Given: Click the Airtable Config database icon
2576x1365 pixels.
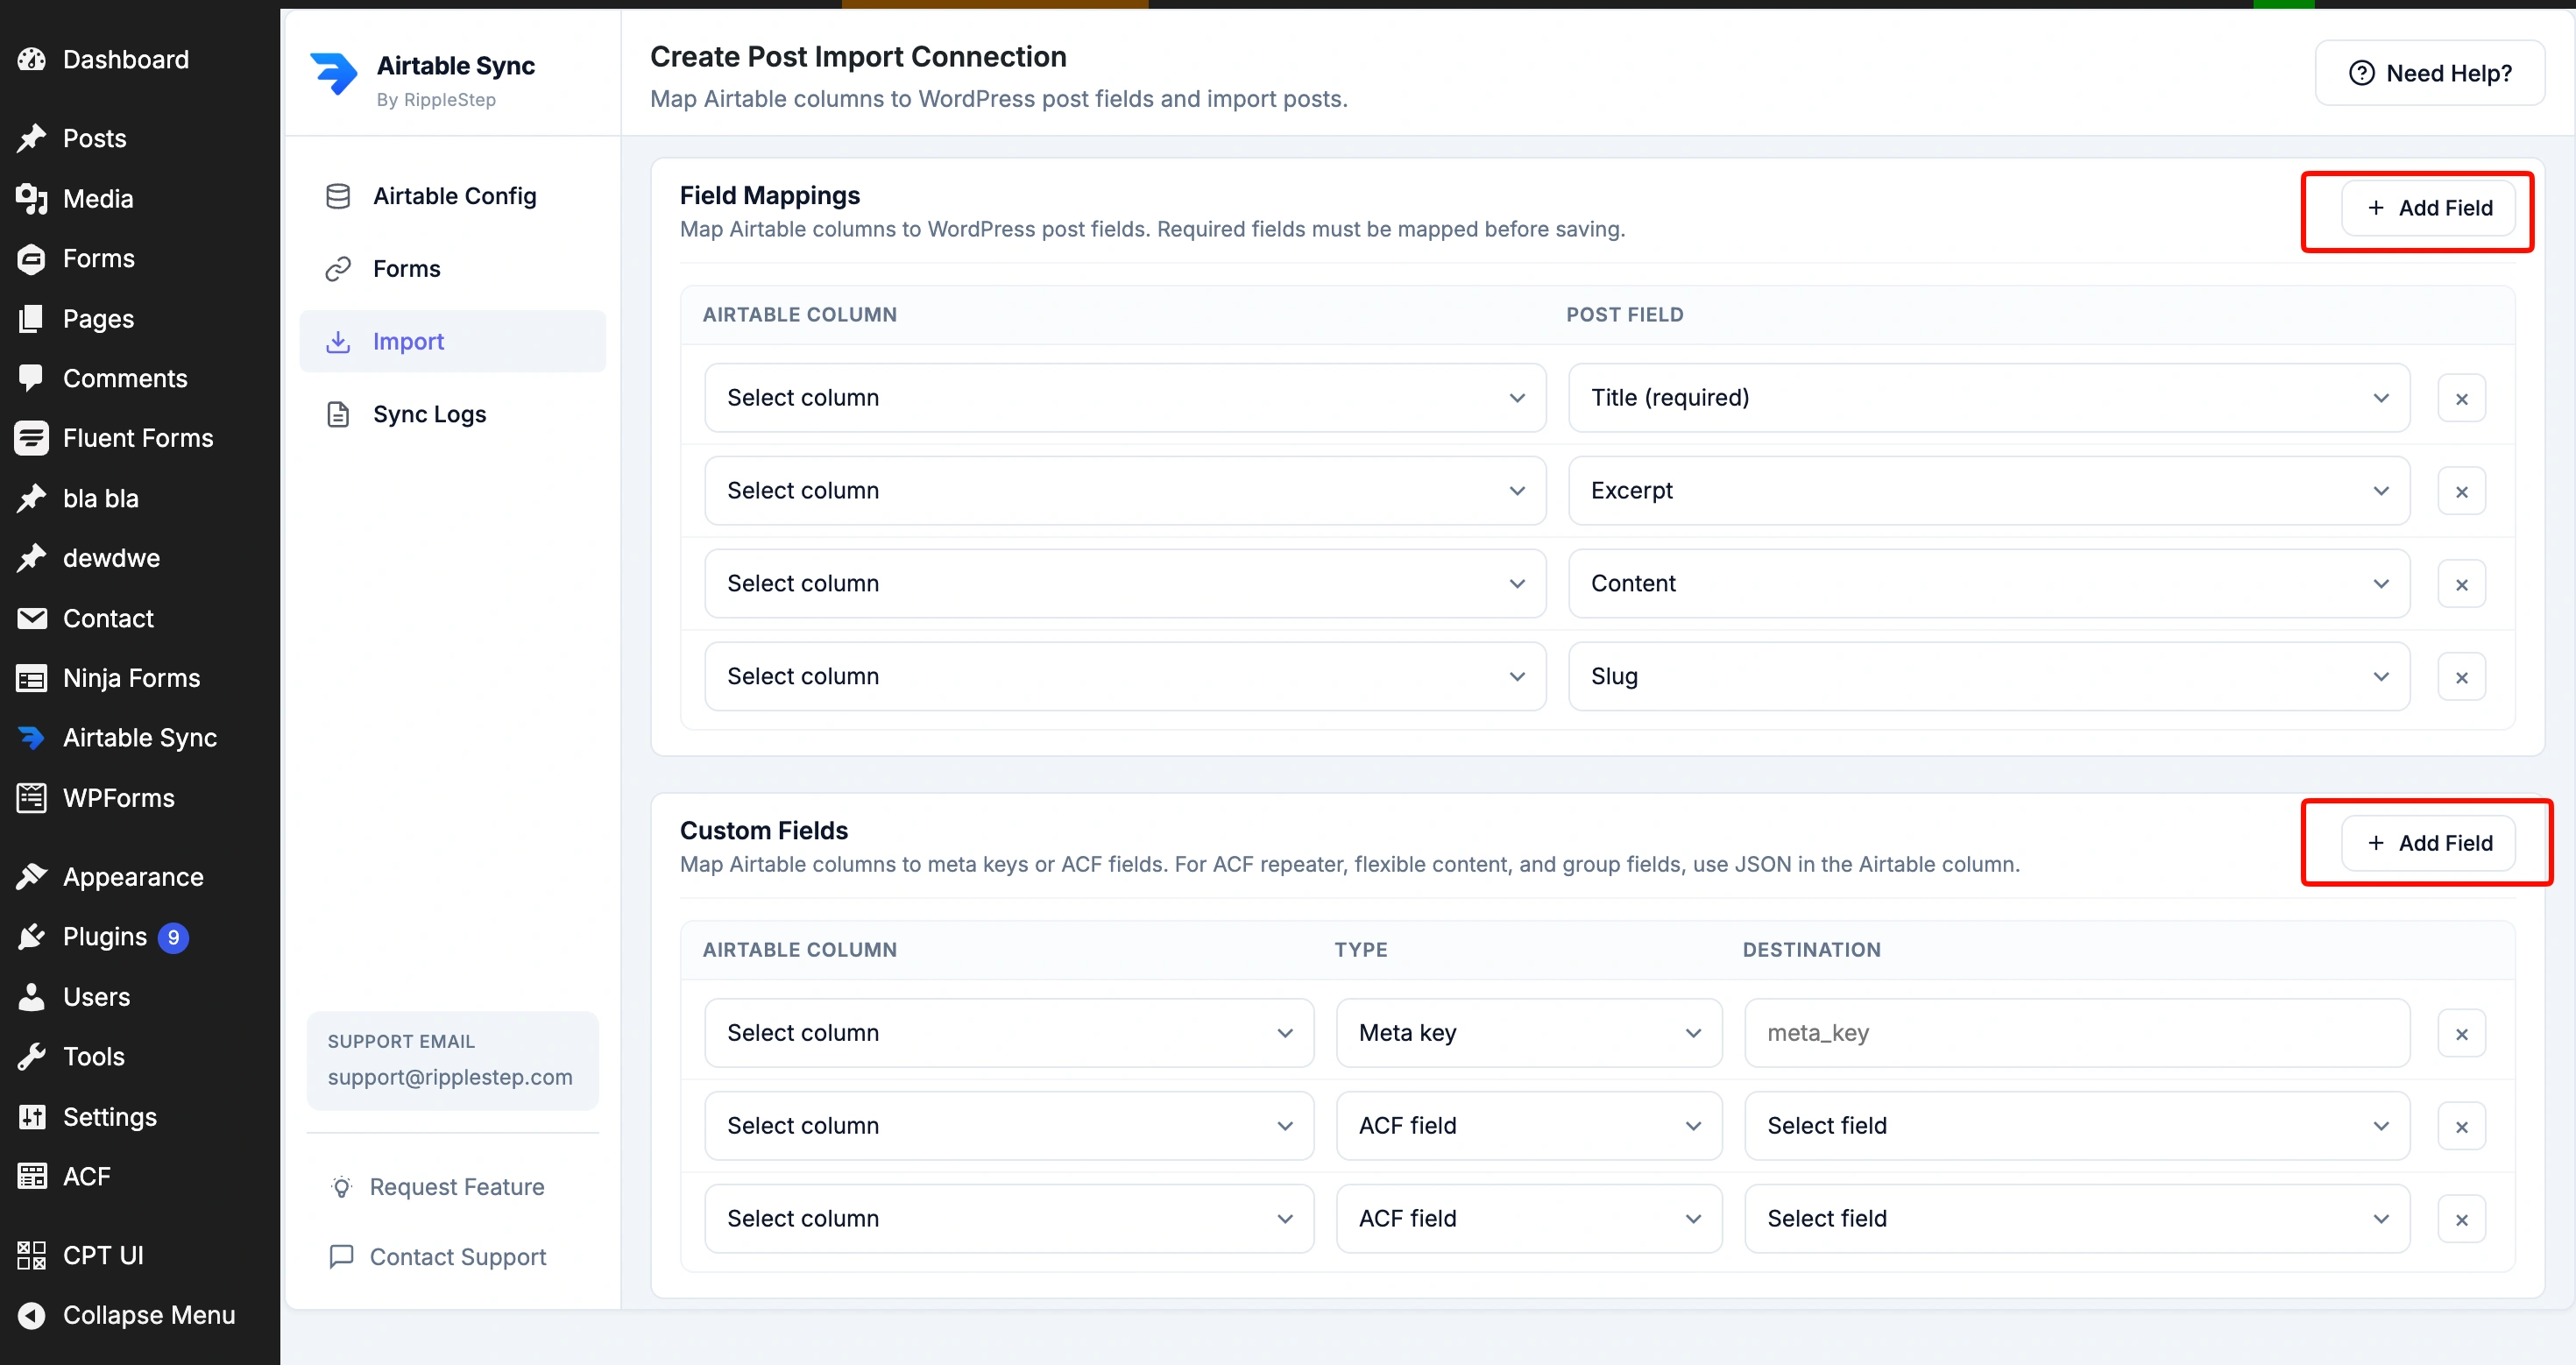Looking at the screenshot, I should tap(338, 196).
